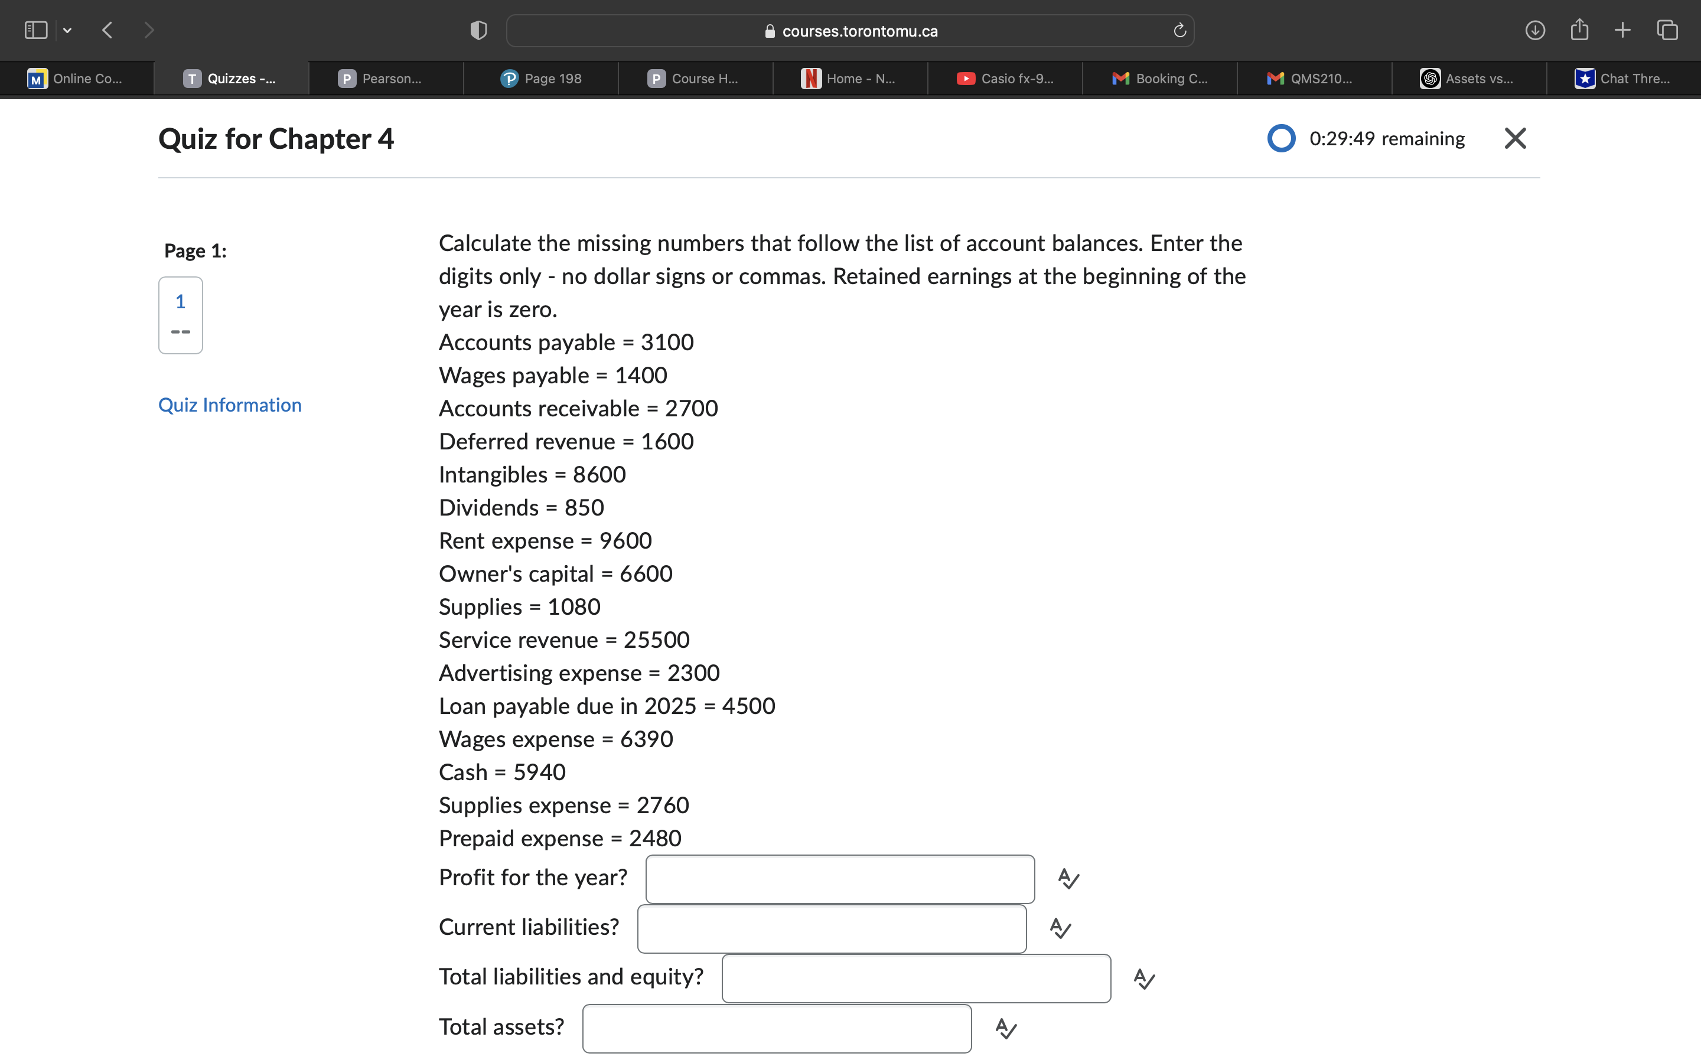Open the Quiz Information link
This screenshot has width=1701, height=1063.
pyautogui.click(x=230, y=405)
